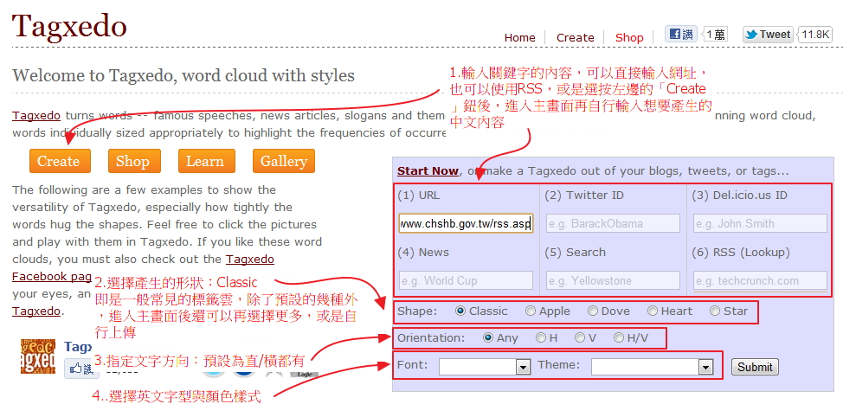Submit the Tagxedo form
Screen dimensions: 856x417
coord(755,367)
